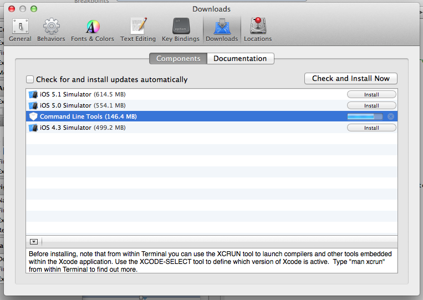Install the iOS 5.1 Simulator
The image size is (423, 300).
click(x=371, y=94)
